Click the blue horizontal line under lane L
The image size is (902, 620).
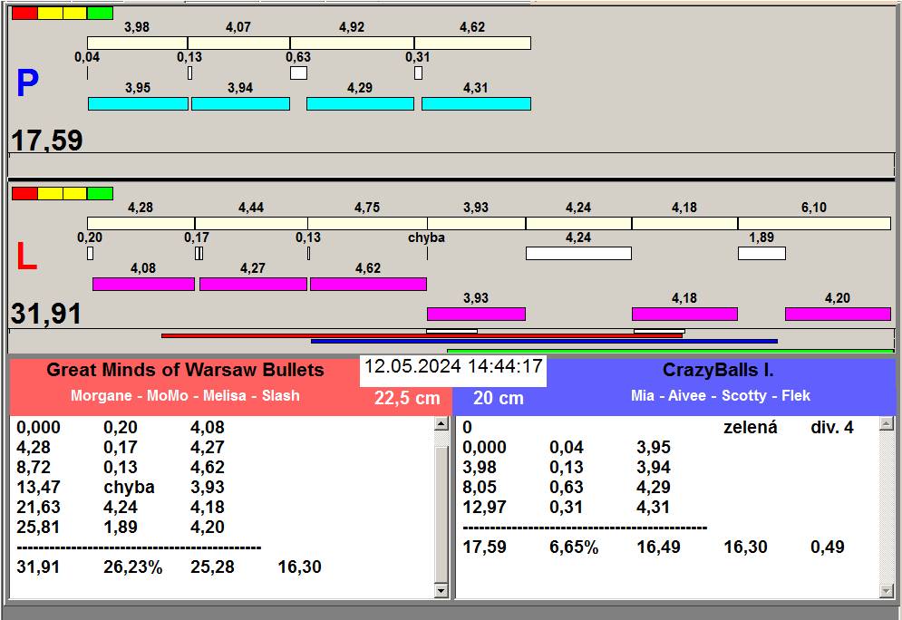tap(544, 341)
